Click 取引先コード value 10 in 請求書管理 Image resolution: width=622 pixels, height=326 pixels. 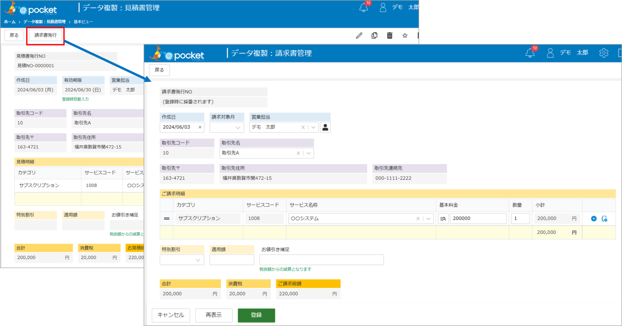(x=166, y=153)
